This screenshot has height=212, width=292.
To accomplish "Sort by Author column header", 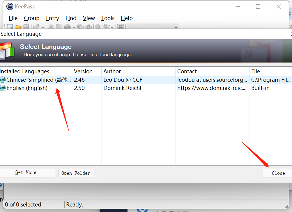I will (x=138, y=72).
